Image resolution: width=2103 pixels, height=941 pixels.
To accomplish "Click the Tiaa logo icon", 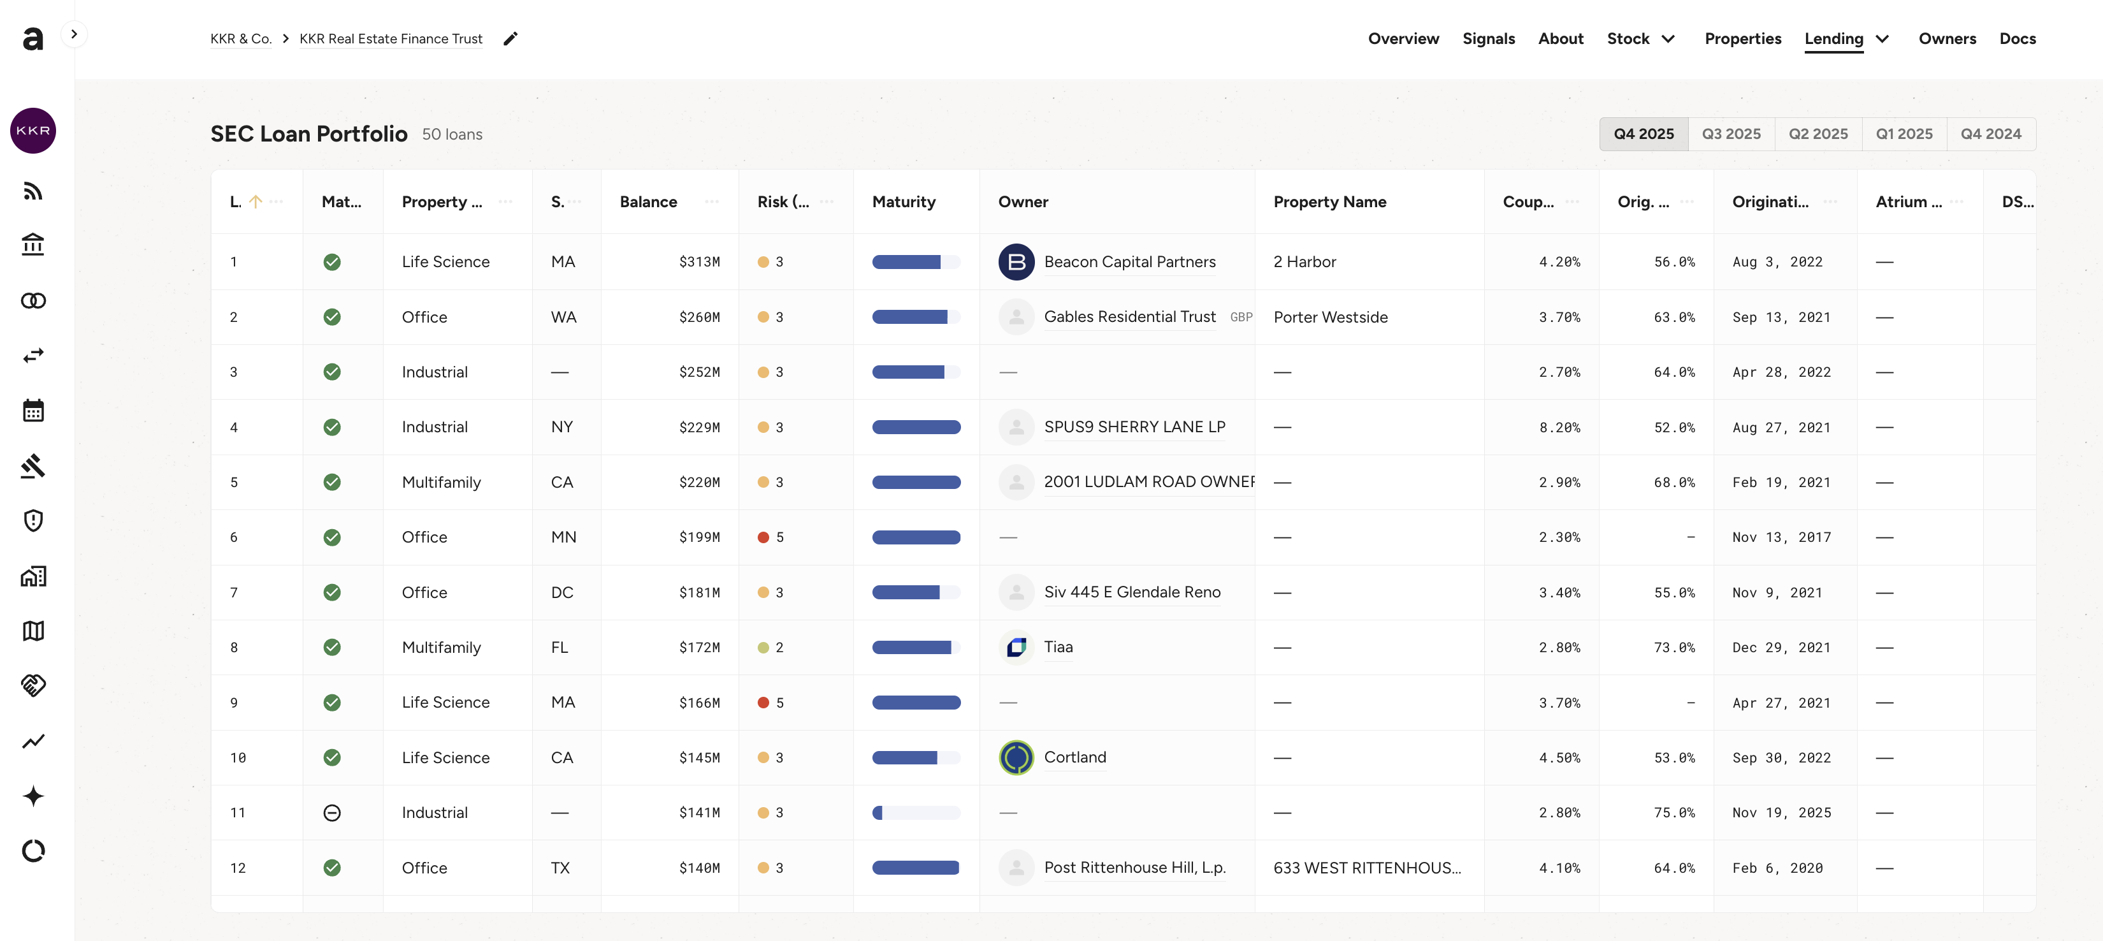I will (1016, 647).
